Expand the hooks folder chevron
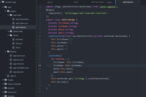This screenshot has width=146, height=97. click(3, 80)
